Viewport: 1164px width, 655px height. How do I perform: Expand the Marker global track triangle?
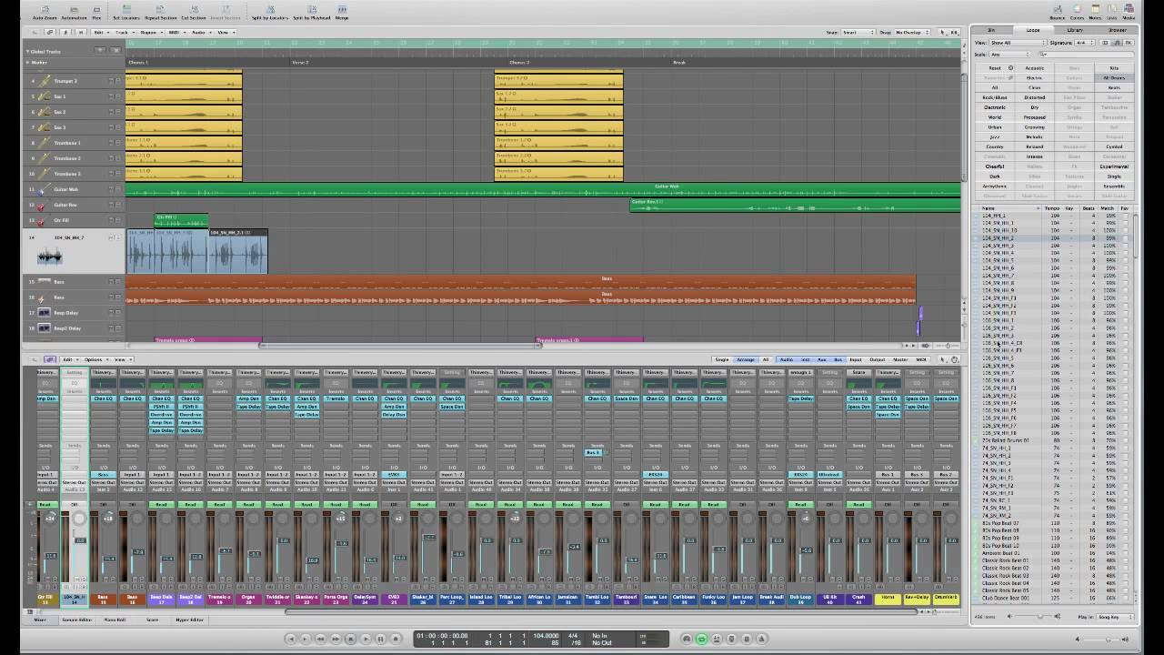click(28, 63)
